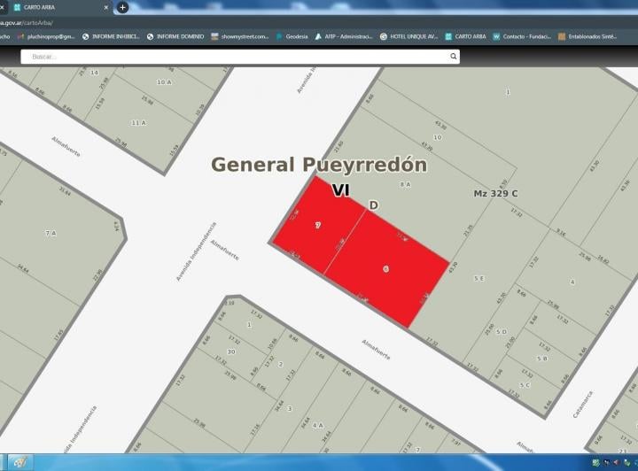Screen dimensions: 638x471
Task: Focus the Buscar search field
Action: 240,57
